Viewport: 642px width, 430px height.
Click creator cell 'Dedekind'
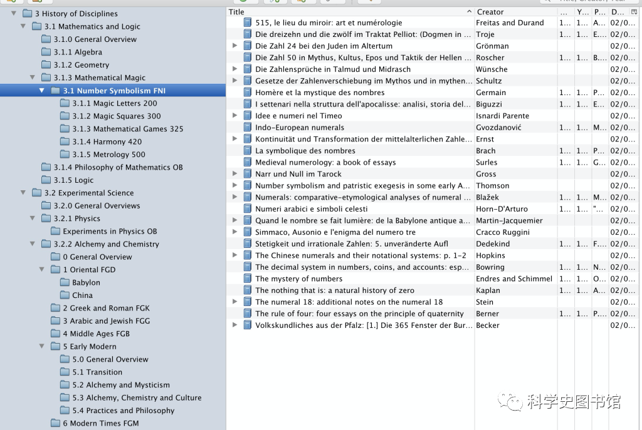click(x=493, y=243)
